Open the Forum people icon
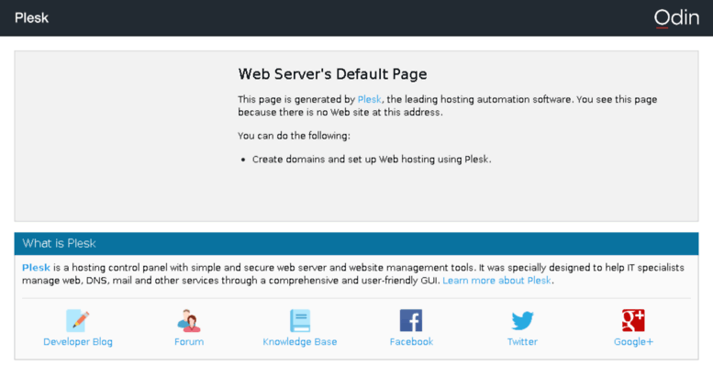This screenshot has width=713, height=388. point(189,320)
